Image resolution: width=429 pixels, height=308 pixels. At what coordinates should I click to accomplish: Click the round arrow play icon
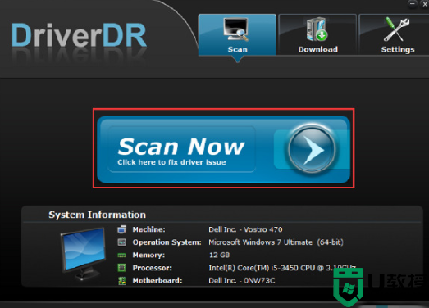point(312,149)
